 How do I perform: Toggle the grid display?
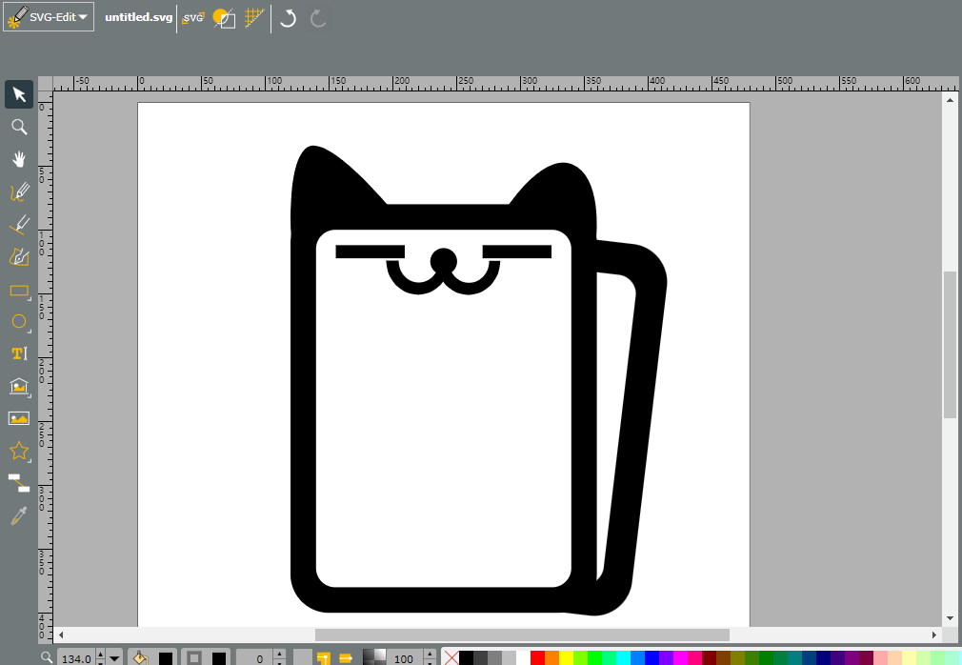click(254, 18)
